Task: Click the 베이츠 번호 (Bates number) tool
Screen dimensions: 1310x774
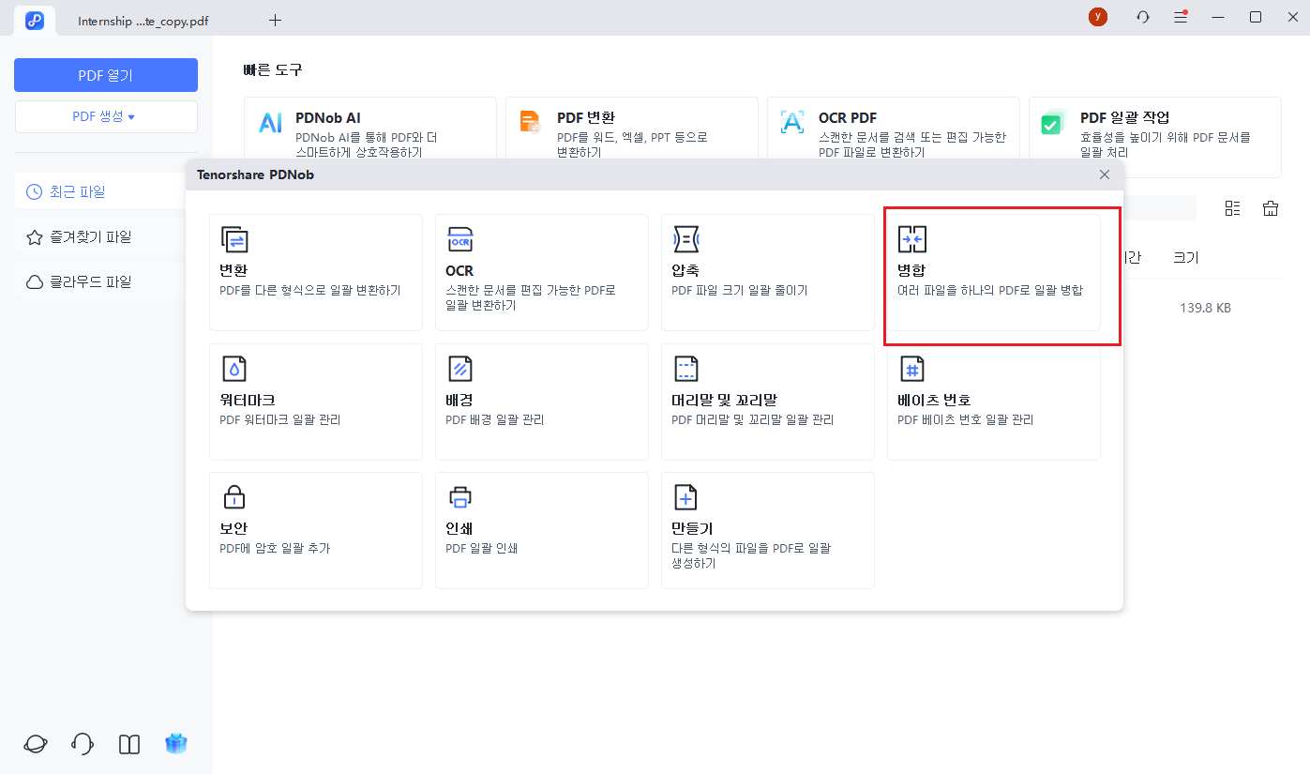Action: pyautogui.click(x=993, y=402)
